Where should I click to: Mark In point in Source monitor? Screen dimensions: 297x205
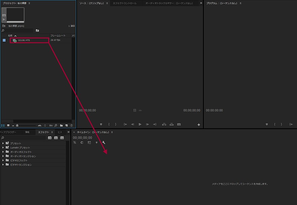pos(109,125)
